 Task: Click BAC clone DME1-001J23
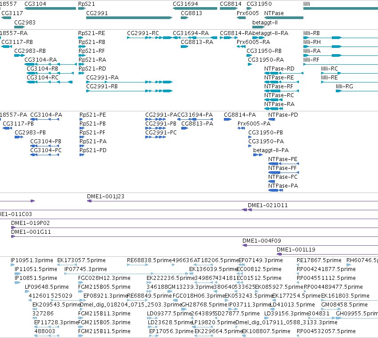pos(232,201)
